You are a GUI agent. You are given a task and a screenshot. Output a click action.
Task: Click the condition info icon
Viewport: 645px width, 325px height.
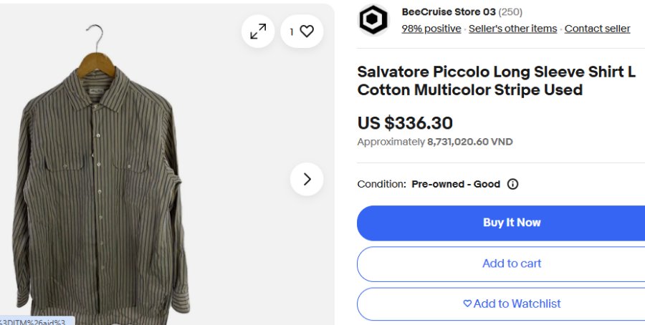[512, 184]
